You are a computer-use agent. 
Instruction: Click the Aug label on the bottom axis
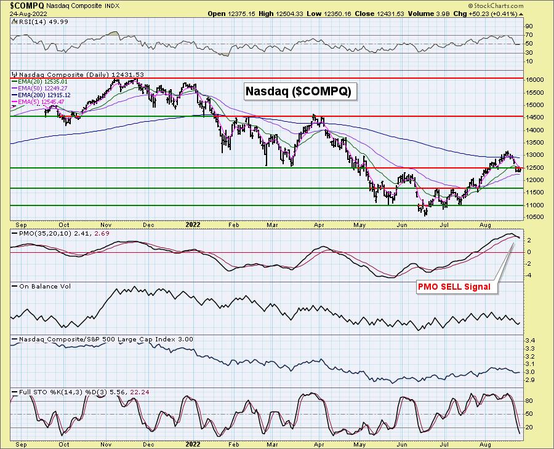coord(486,445)
